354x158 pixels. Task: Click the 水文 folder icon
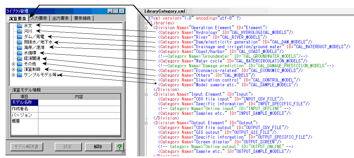(x=19, y=26)
